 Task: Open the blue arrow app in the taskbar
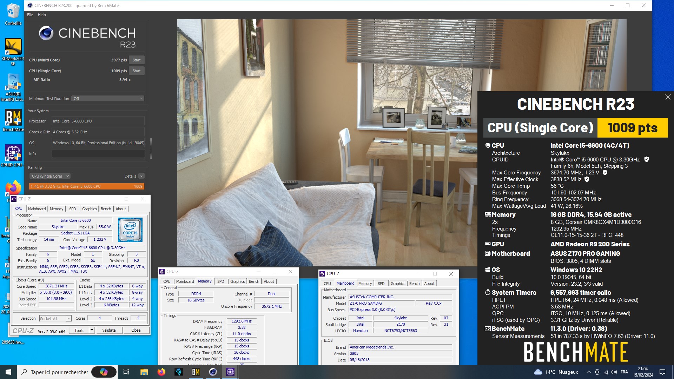(178, 372)
